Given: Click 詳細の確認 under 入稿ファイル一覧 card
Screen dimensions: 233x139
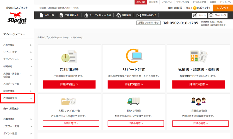Looking at the screenshot, I should tap(71, 124).
